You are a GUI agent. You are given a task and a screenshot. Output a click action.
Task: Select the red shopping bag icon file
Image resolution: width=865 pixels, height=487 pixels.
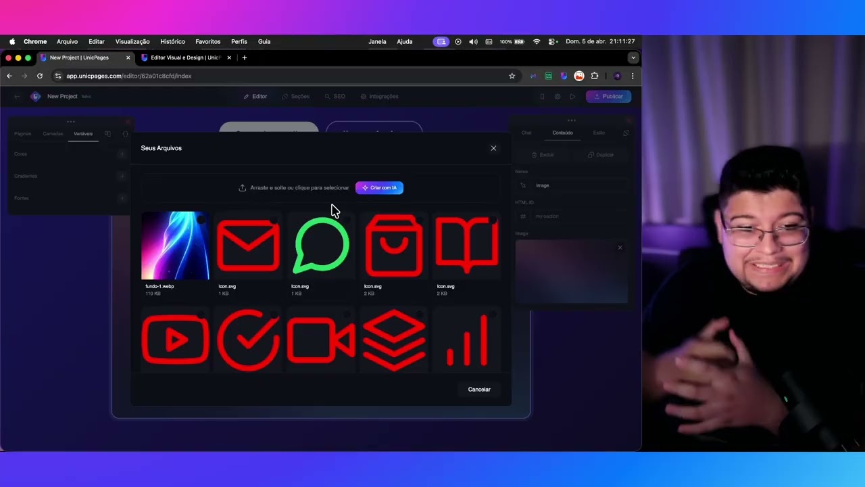(x=394, y=246)
